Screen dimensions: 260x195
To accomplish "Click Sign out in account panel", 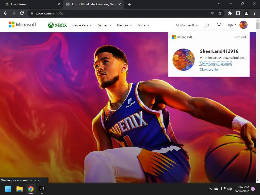I will pyautogui.click(x=240, y=37).
